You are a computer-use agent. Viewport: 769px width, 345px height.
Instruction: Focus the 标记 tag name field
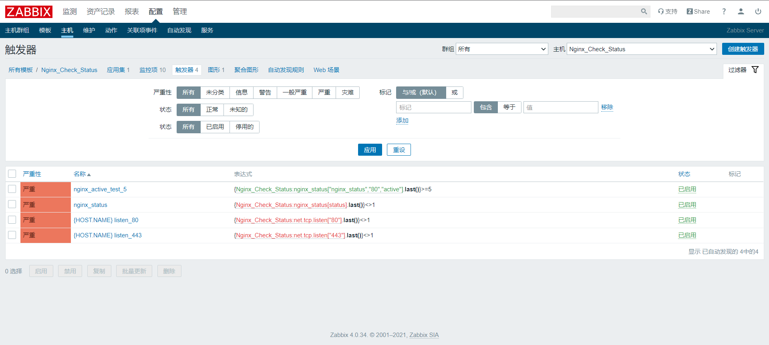[x=434, y=107]
